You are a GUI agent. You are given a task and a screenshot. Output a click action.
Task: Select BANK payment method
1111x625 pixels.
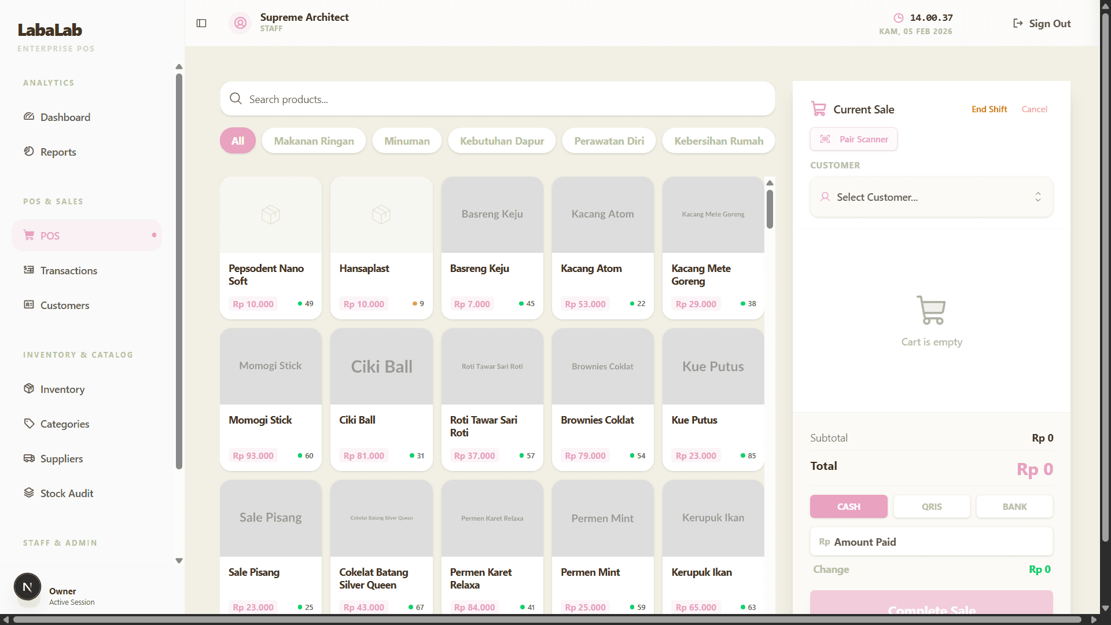point(1014,506)
